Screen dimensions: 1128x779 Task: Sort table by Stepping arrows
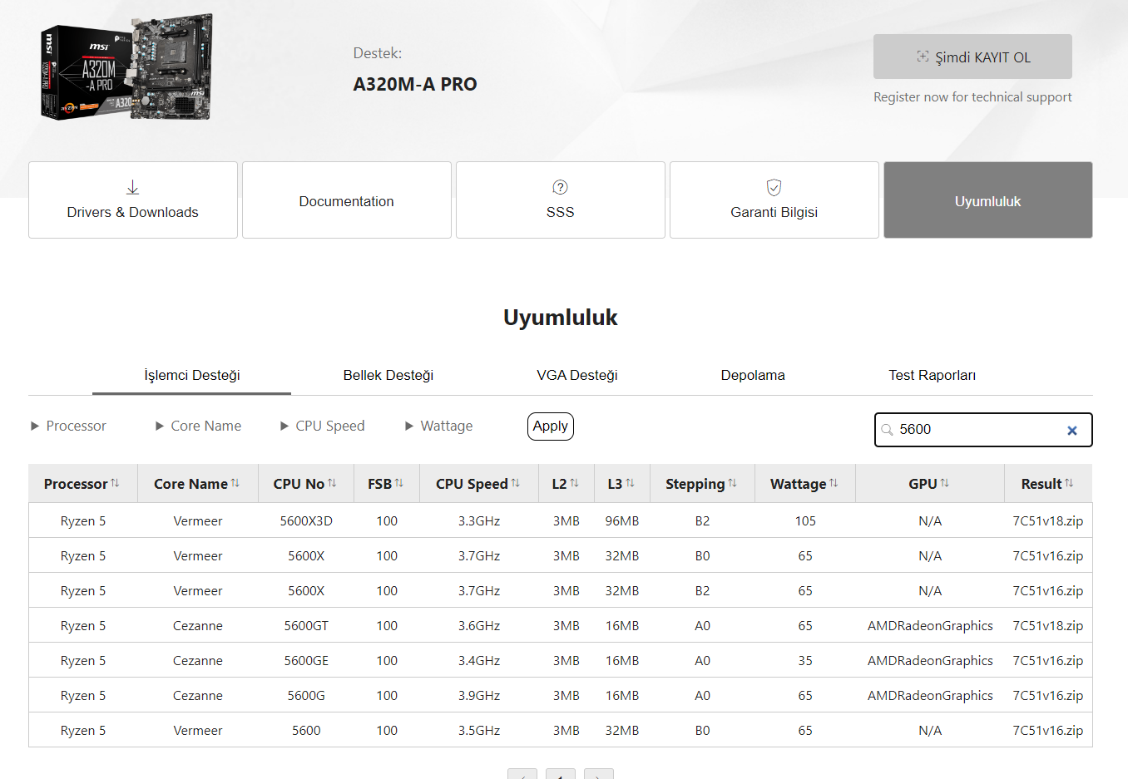coord(732,483)
